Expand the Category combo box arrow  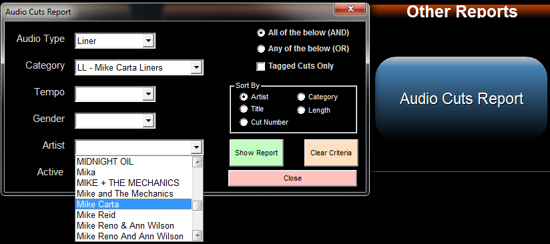tap(196, 67)
